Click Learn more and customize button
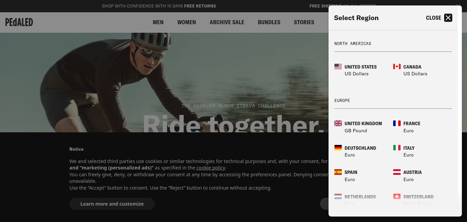This screenshot has height=222, width=467. coord(112,204)
